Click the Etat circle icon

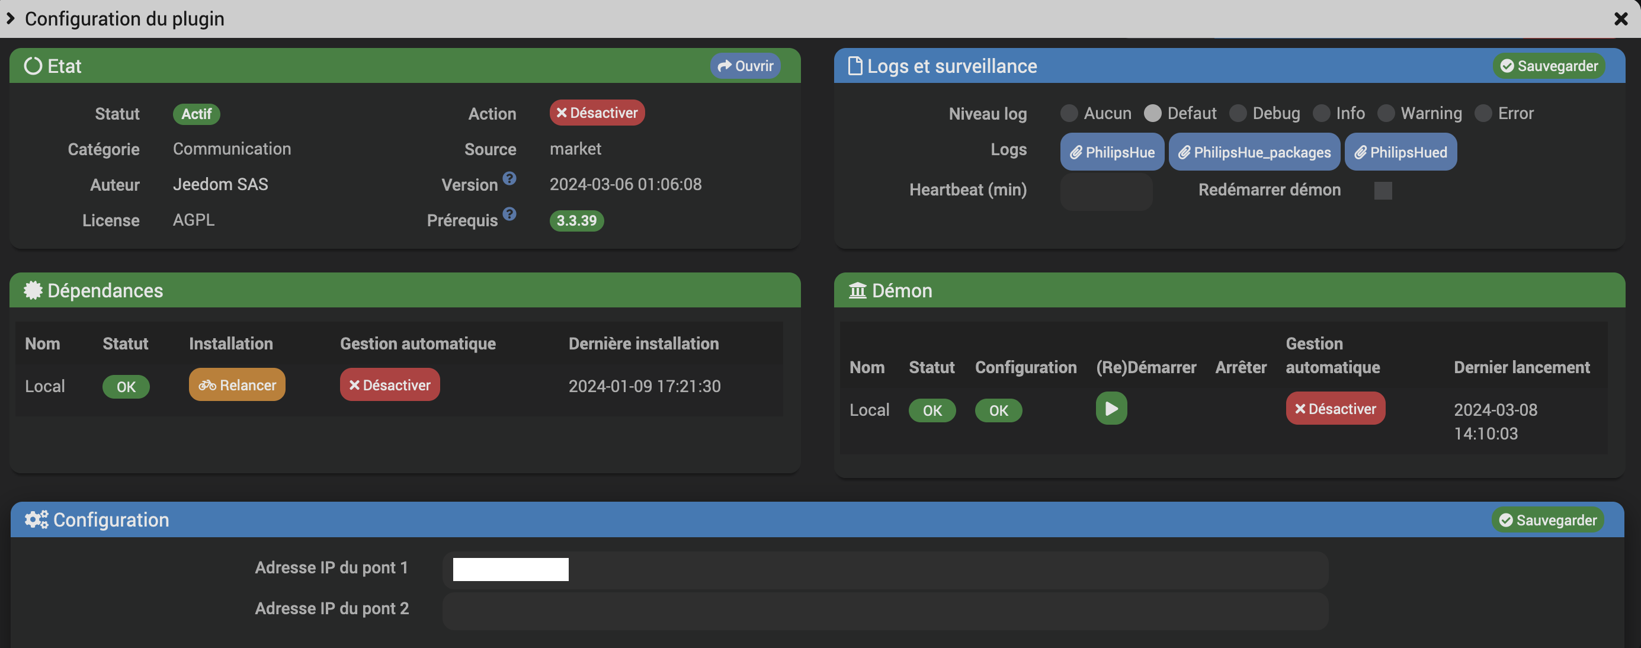tap(33, 66)
